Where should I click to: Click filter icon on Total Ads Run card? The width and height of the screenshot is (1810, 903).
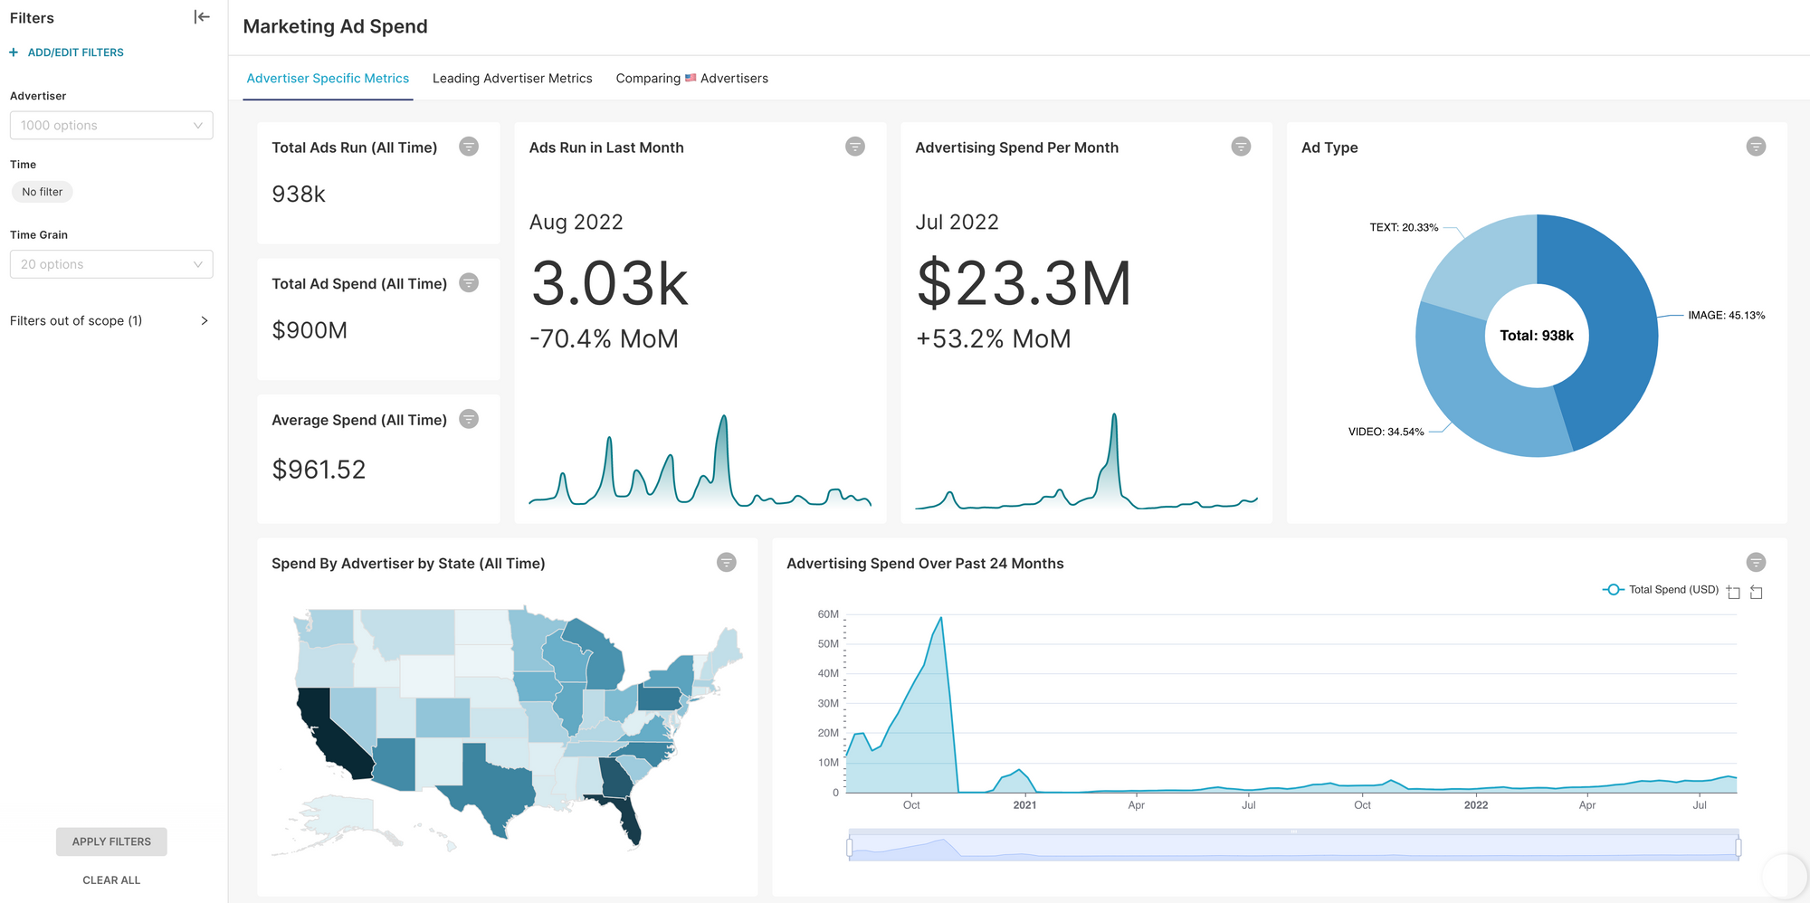[x=469, y=147]
